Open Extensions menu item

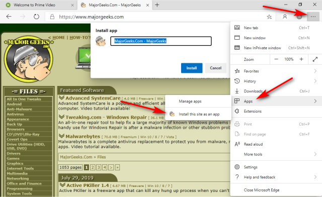[276, 111]
